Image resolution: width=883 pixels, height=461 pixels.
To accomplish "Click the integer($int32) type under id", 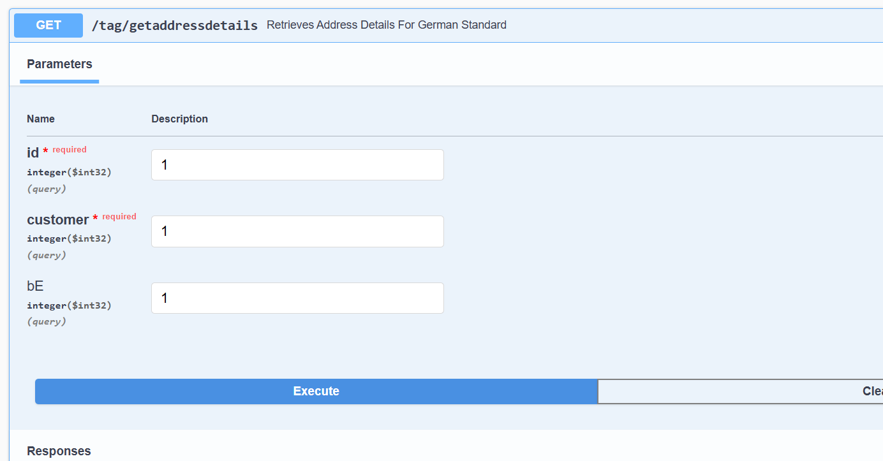I will pos(69,172).
